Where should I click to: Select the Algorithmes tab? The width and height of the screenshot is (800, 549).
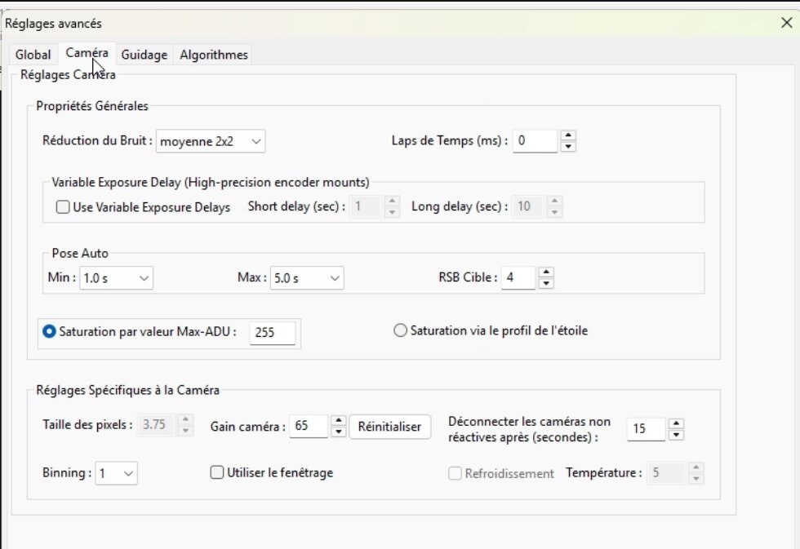[213, 55]
